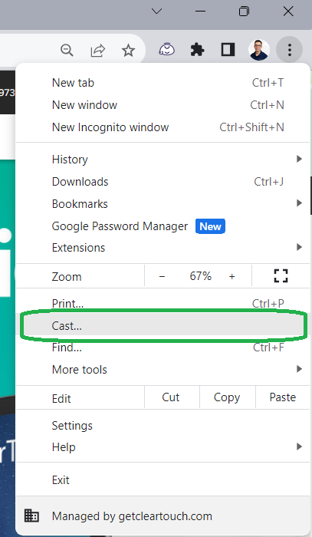Click the zoom magnifier icon in address bar
Screen dimensions: 312x537
pos(67,51)
